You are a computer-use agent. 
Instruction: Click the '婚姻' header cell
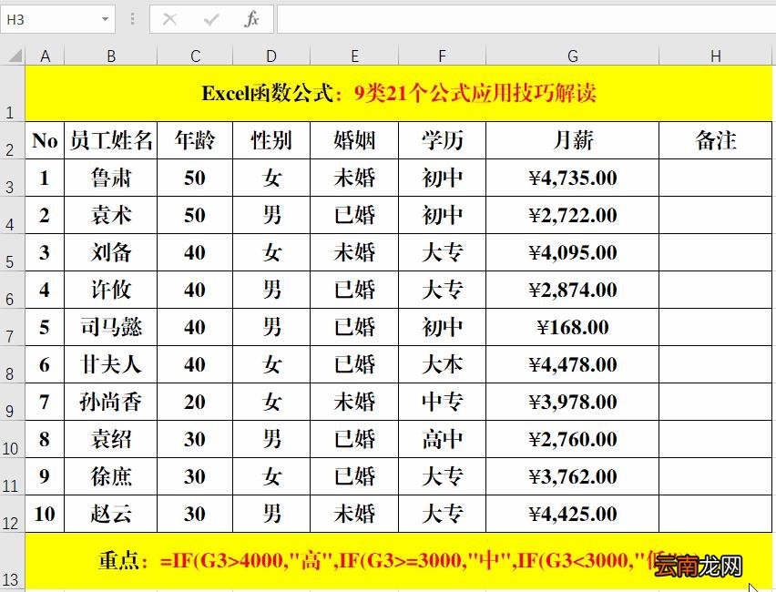click(354, 140)
